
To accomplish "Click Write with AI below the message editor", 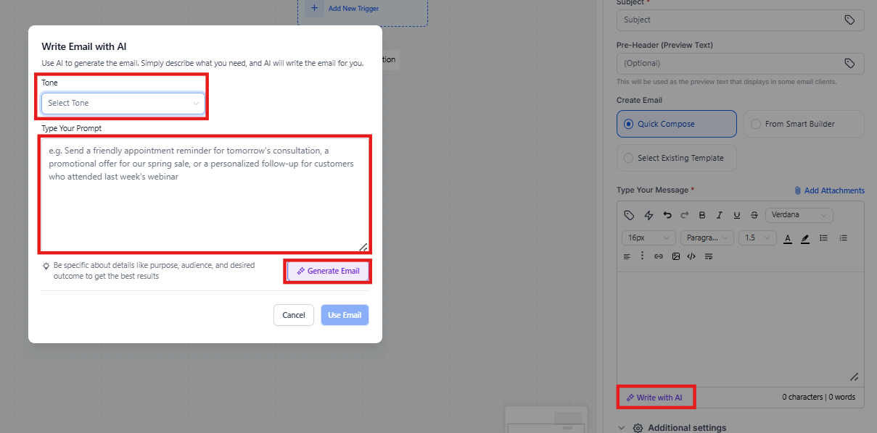I will click(655, 397).
